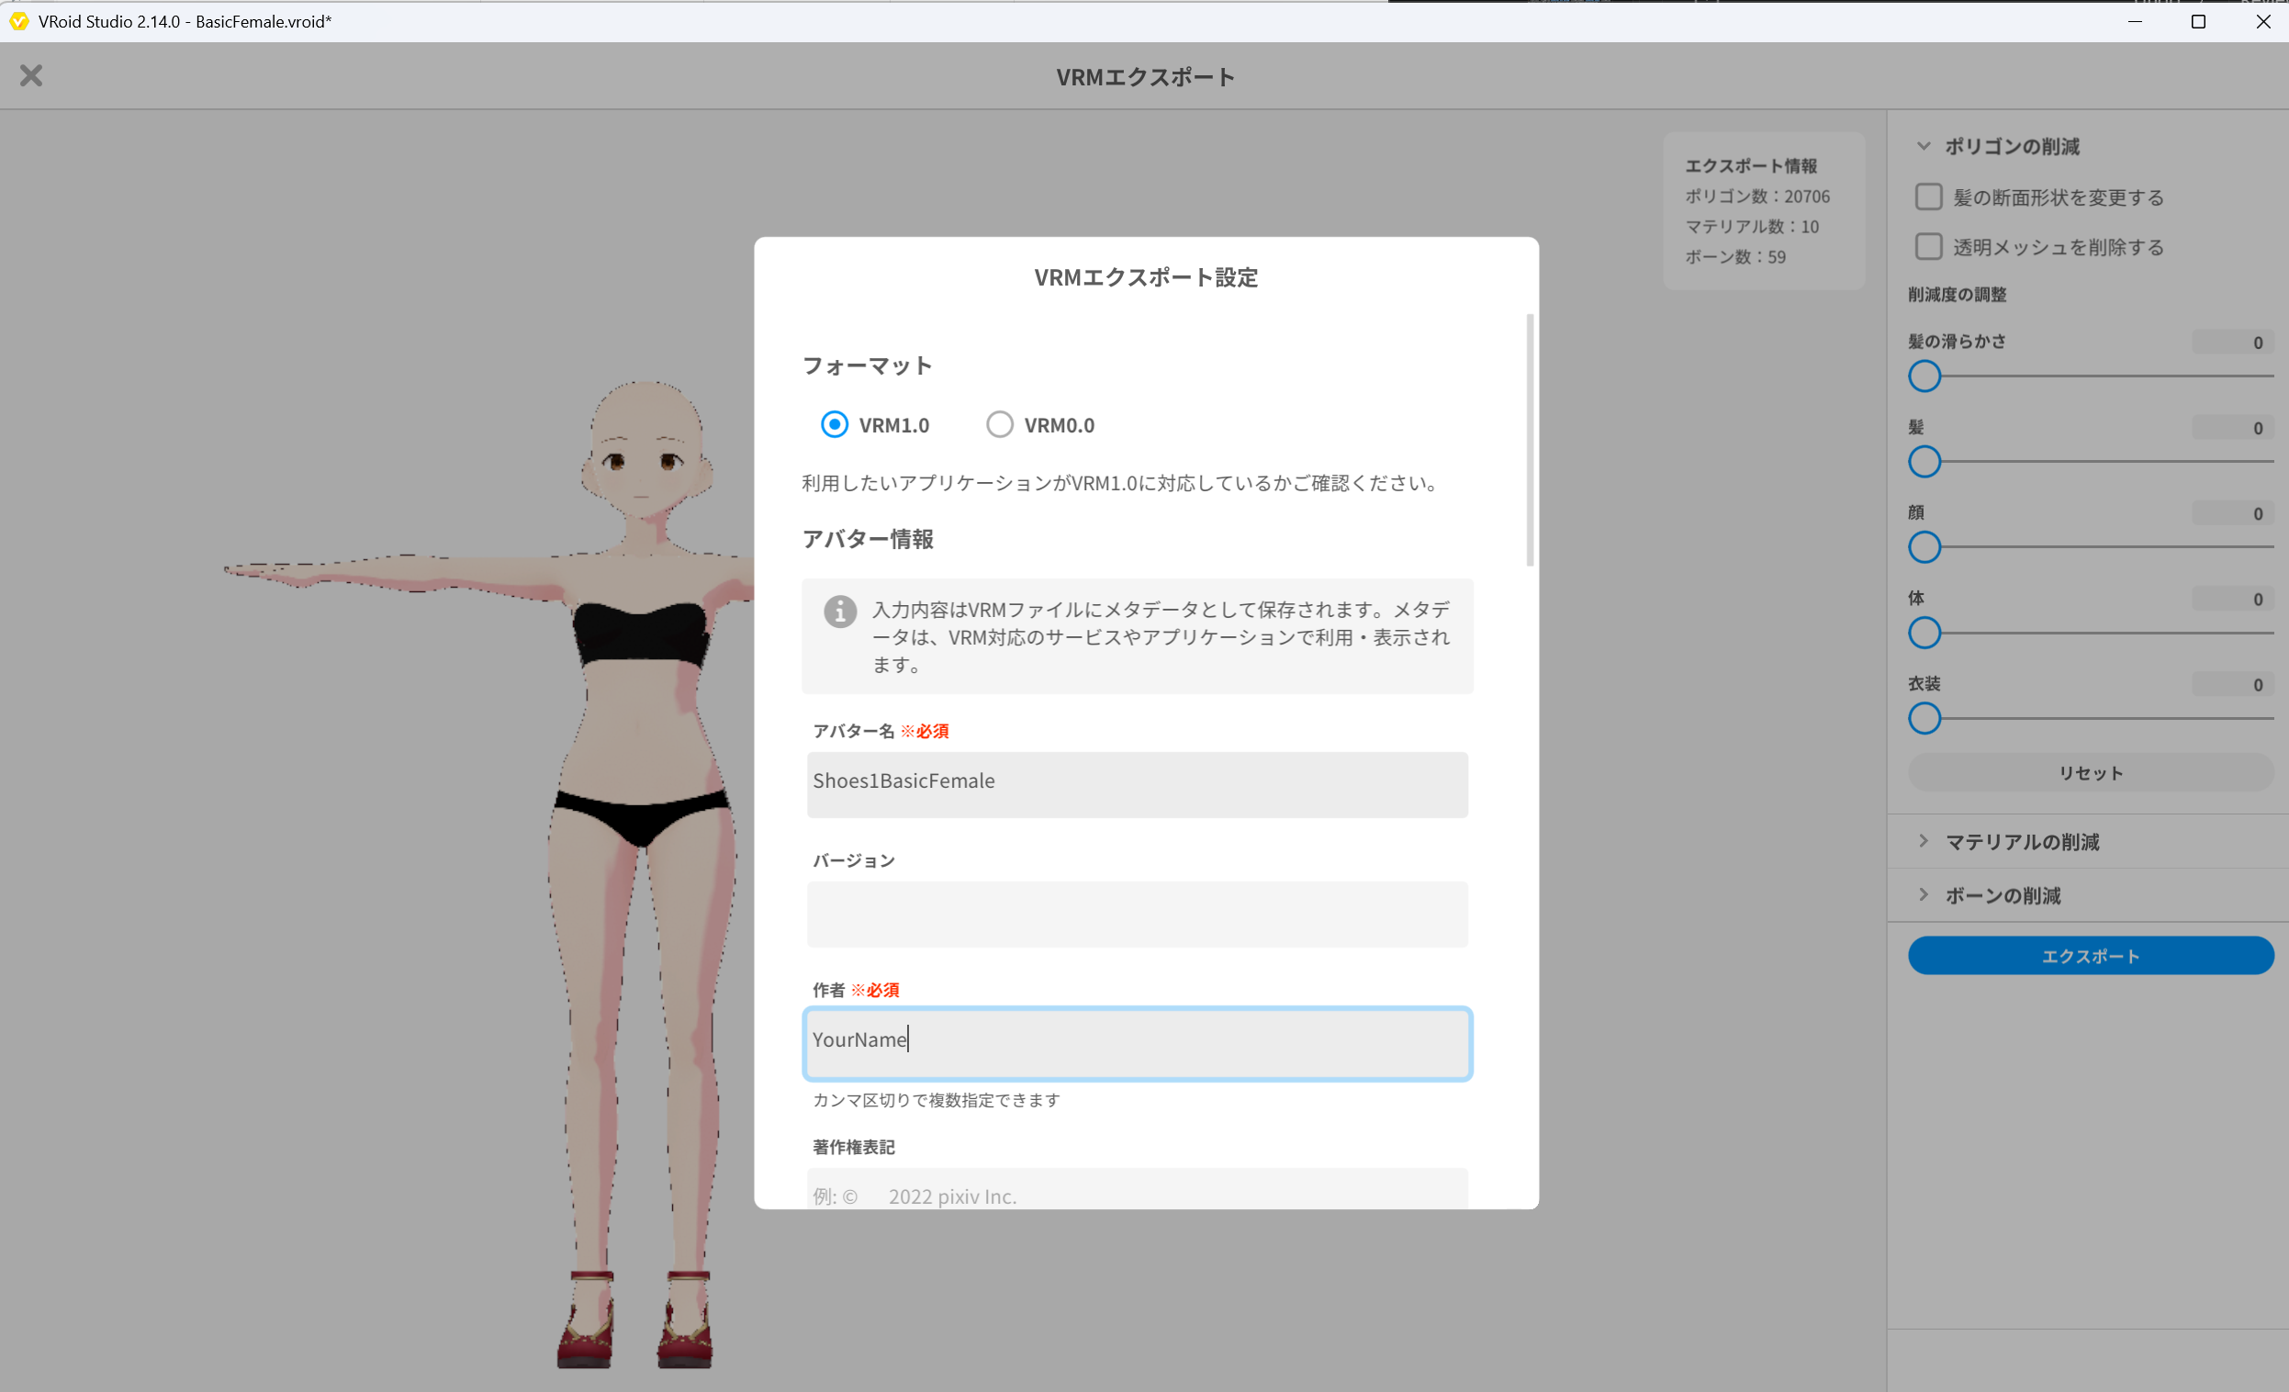Click the マテリアル数：10 text
2289x1392 pixels.
coord(1752,227)
